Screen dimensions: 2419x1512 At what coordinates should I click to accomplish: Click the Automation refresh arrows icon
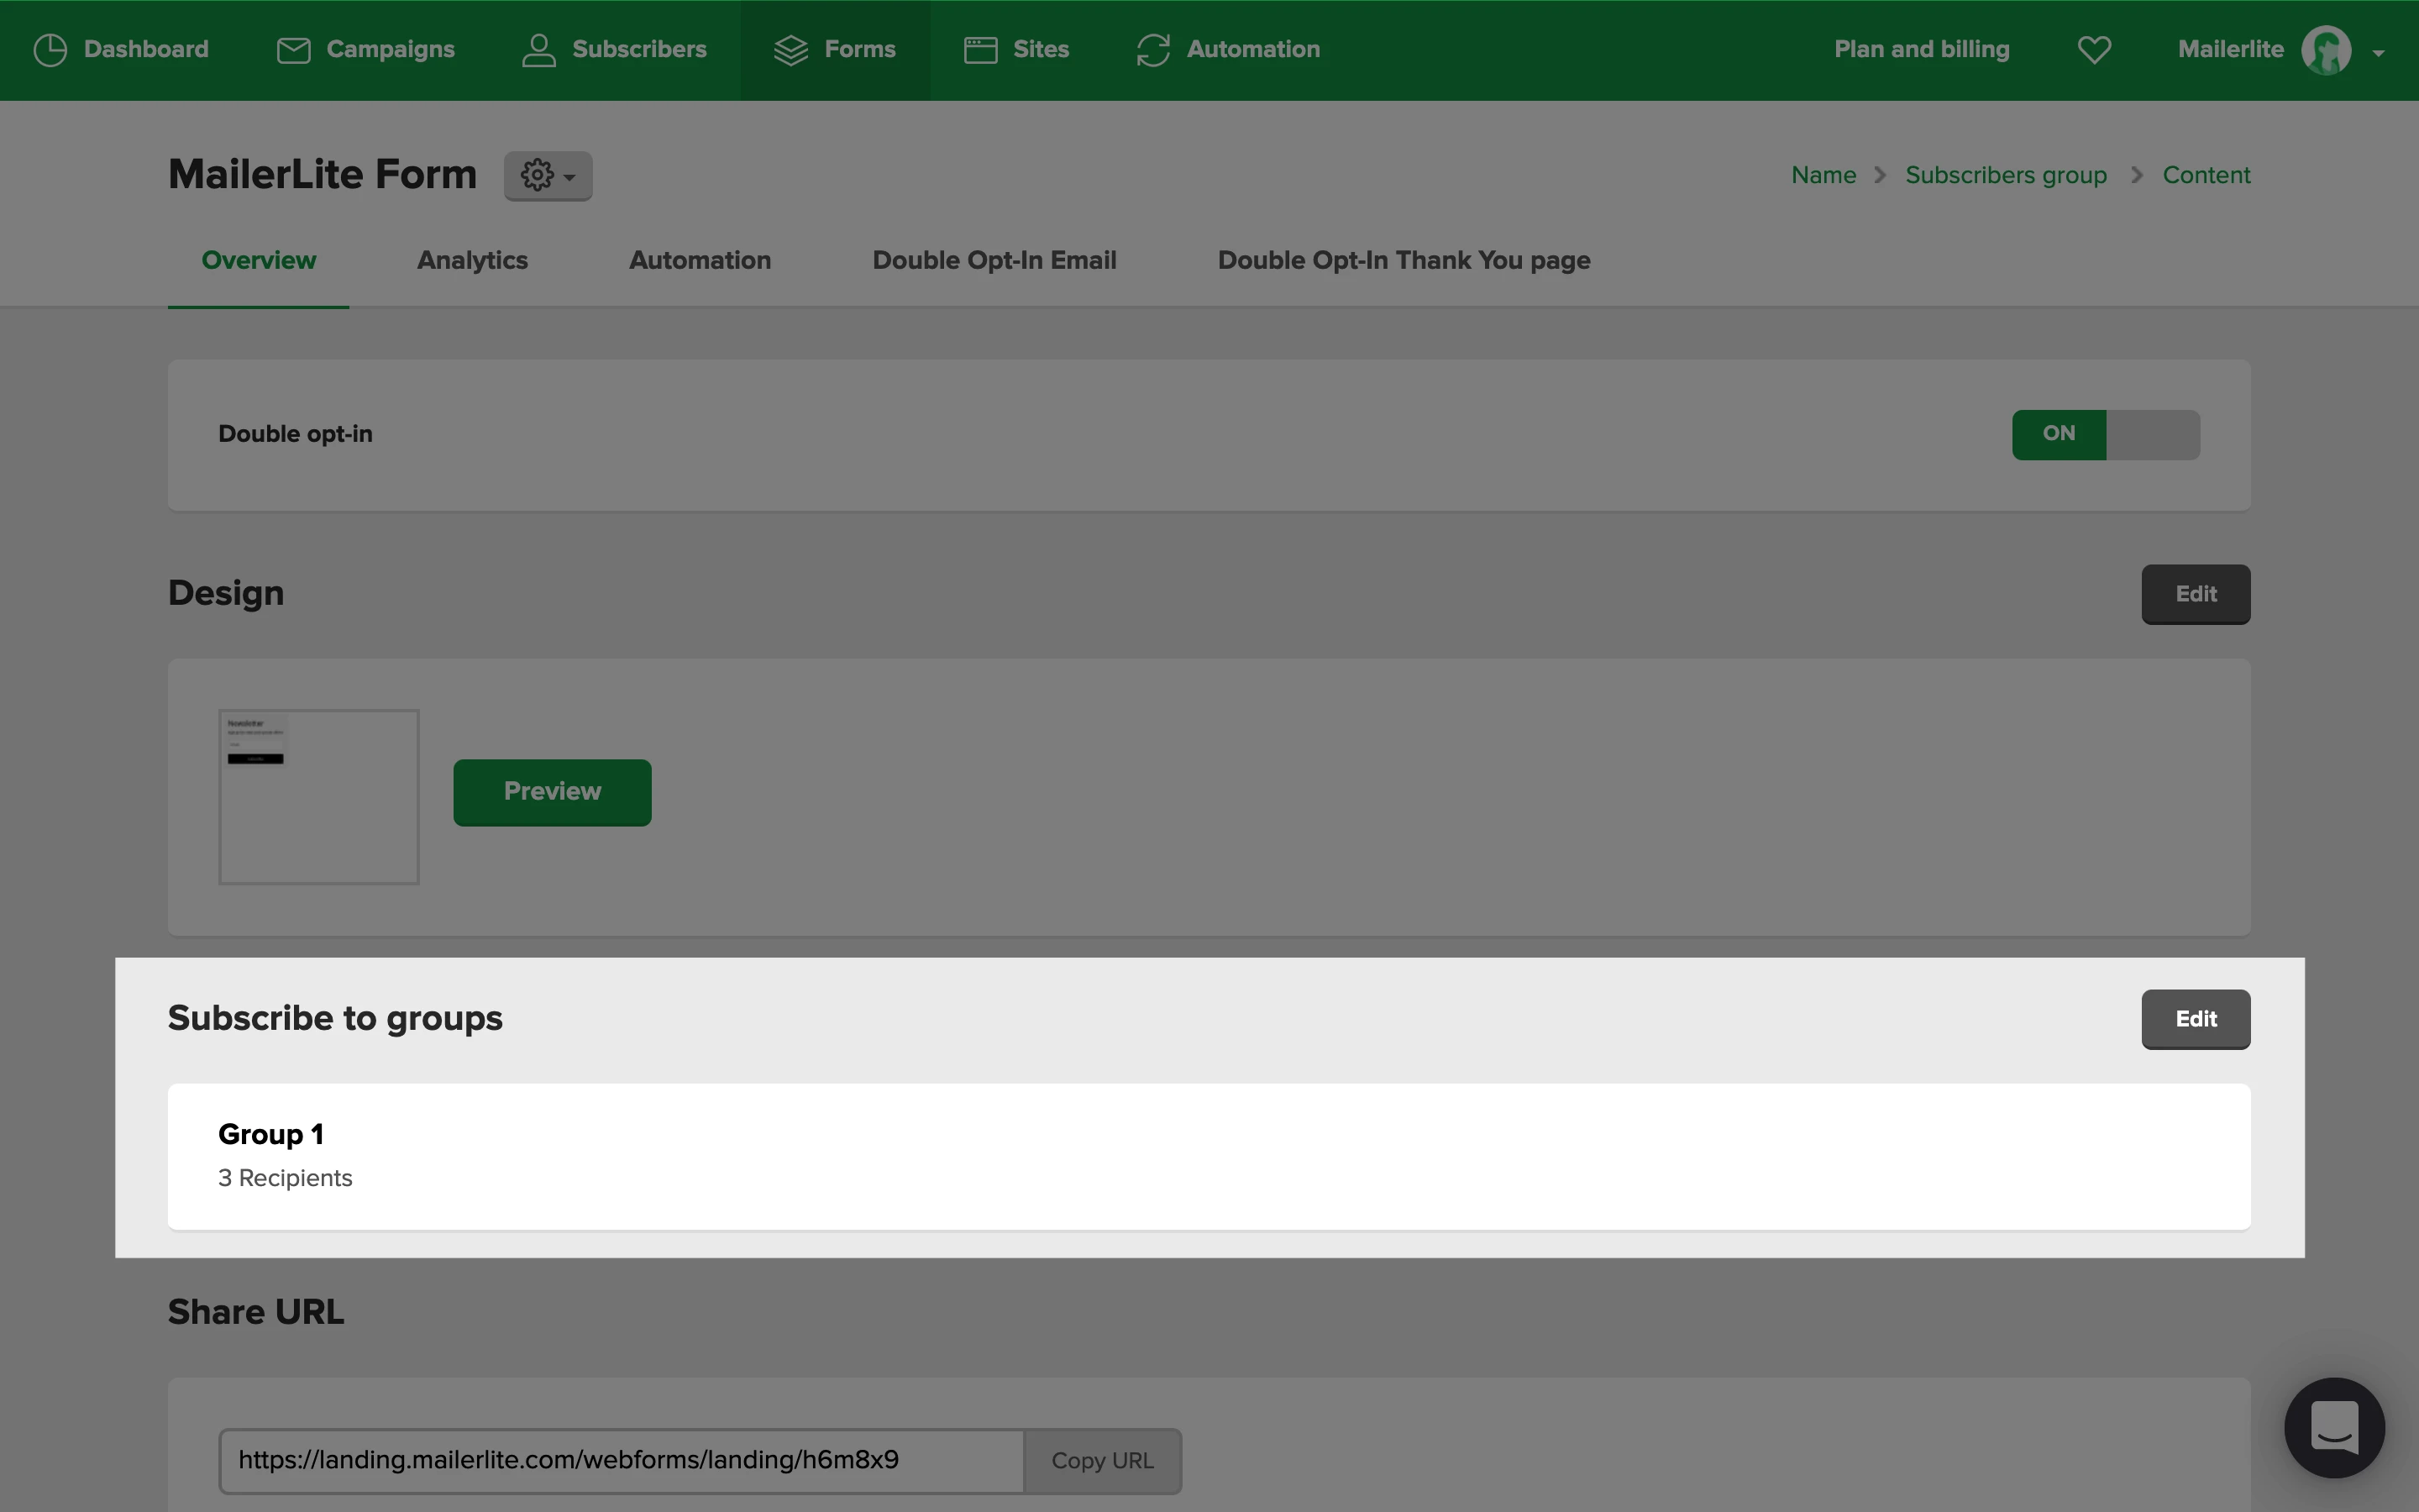pos(1153,50)
